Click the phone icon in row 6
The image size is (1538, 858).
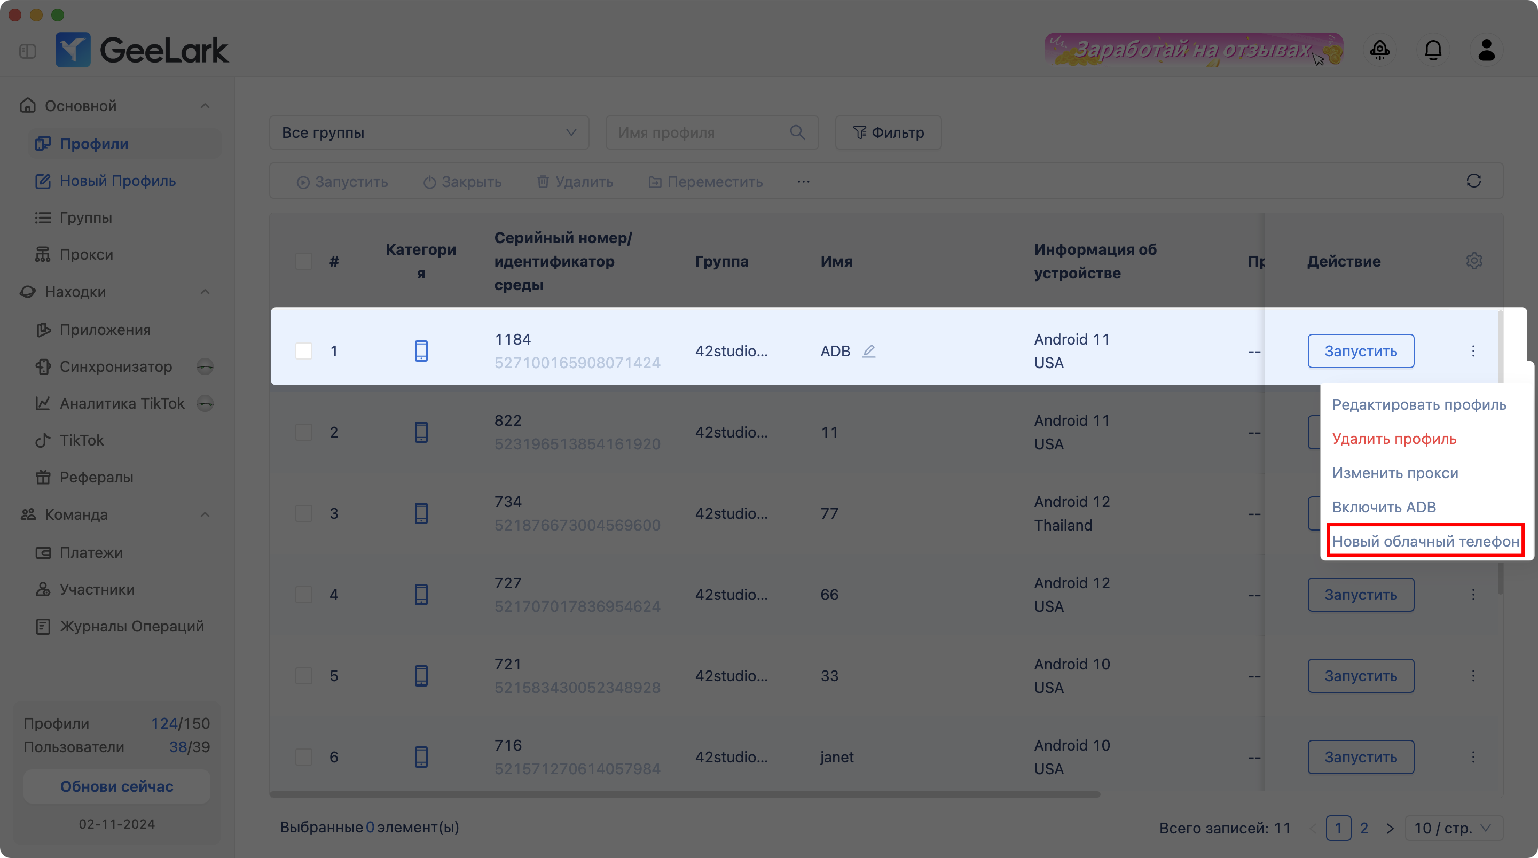coord(421,758)
